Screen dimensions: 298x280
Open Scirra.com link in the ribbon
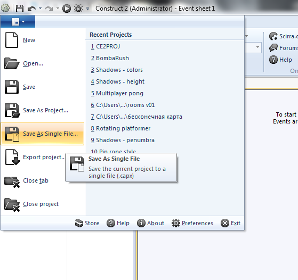(288, 36)
